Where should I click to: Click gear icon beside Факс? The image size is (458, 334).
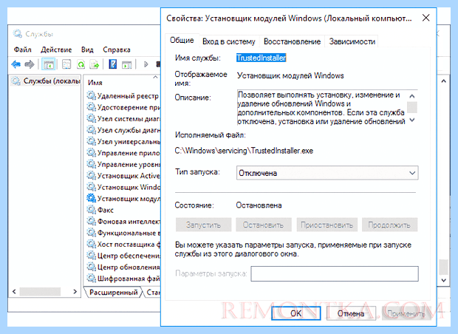(x=91, y=210)
